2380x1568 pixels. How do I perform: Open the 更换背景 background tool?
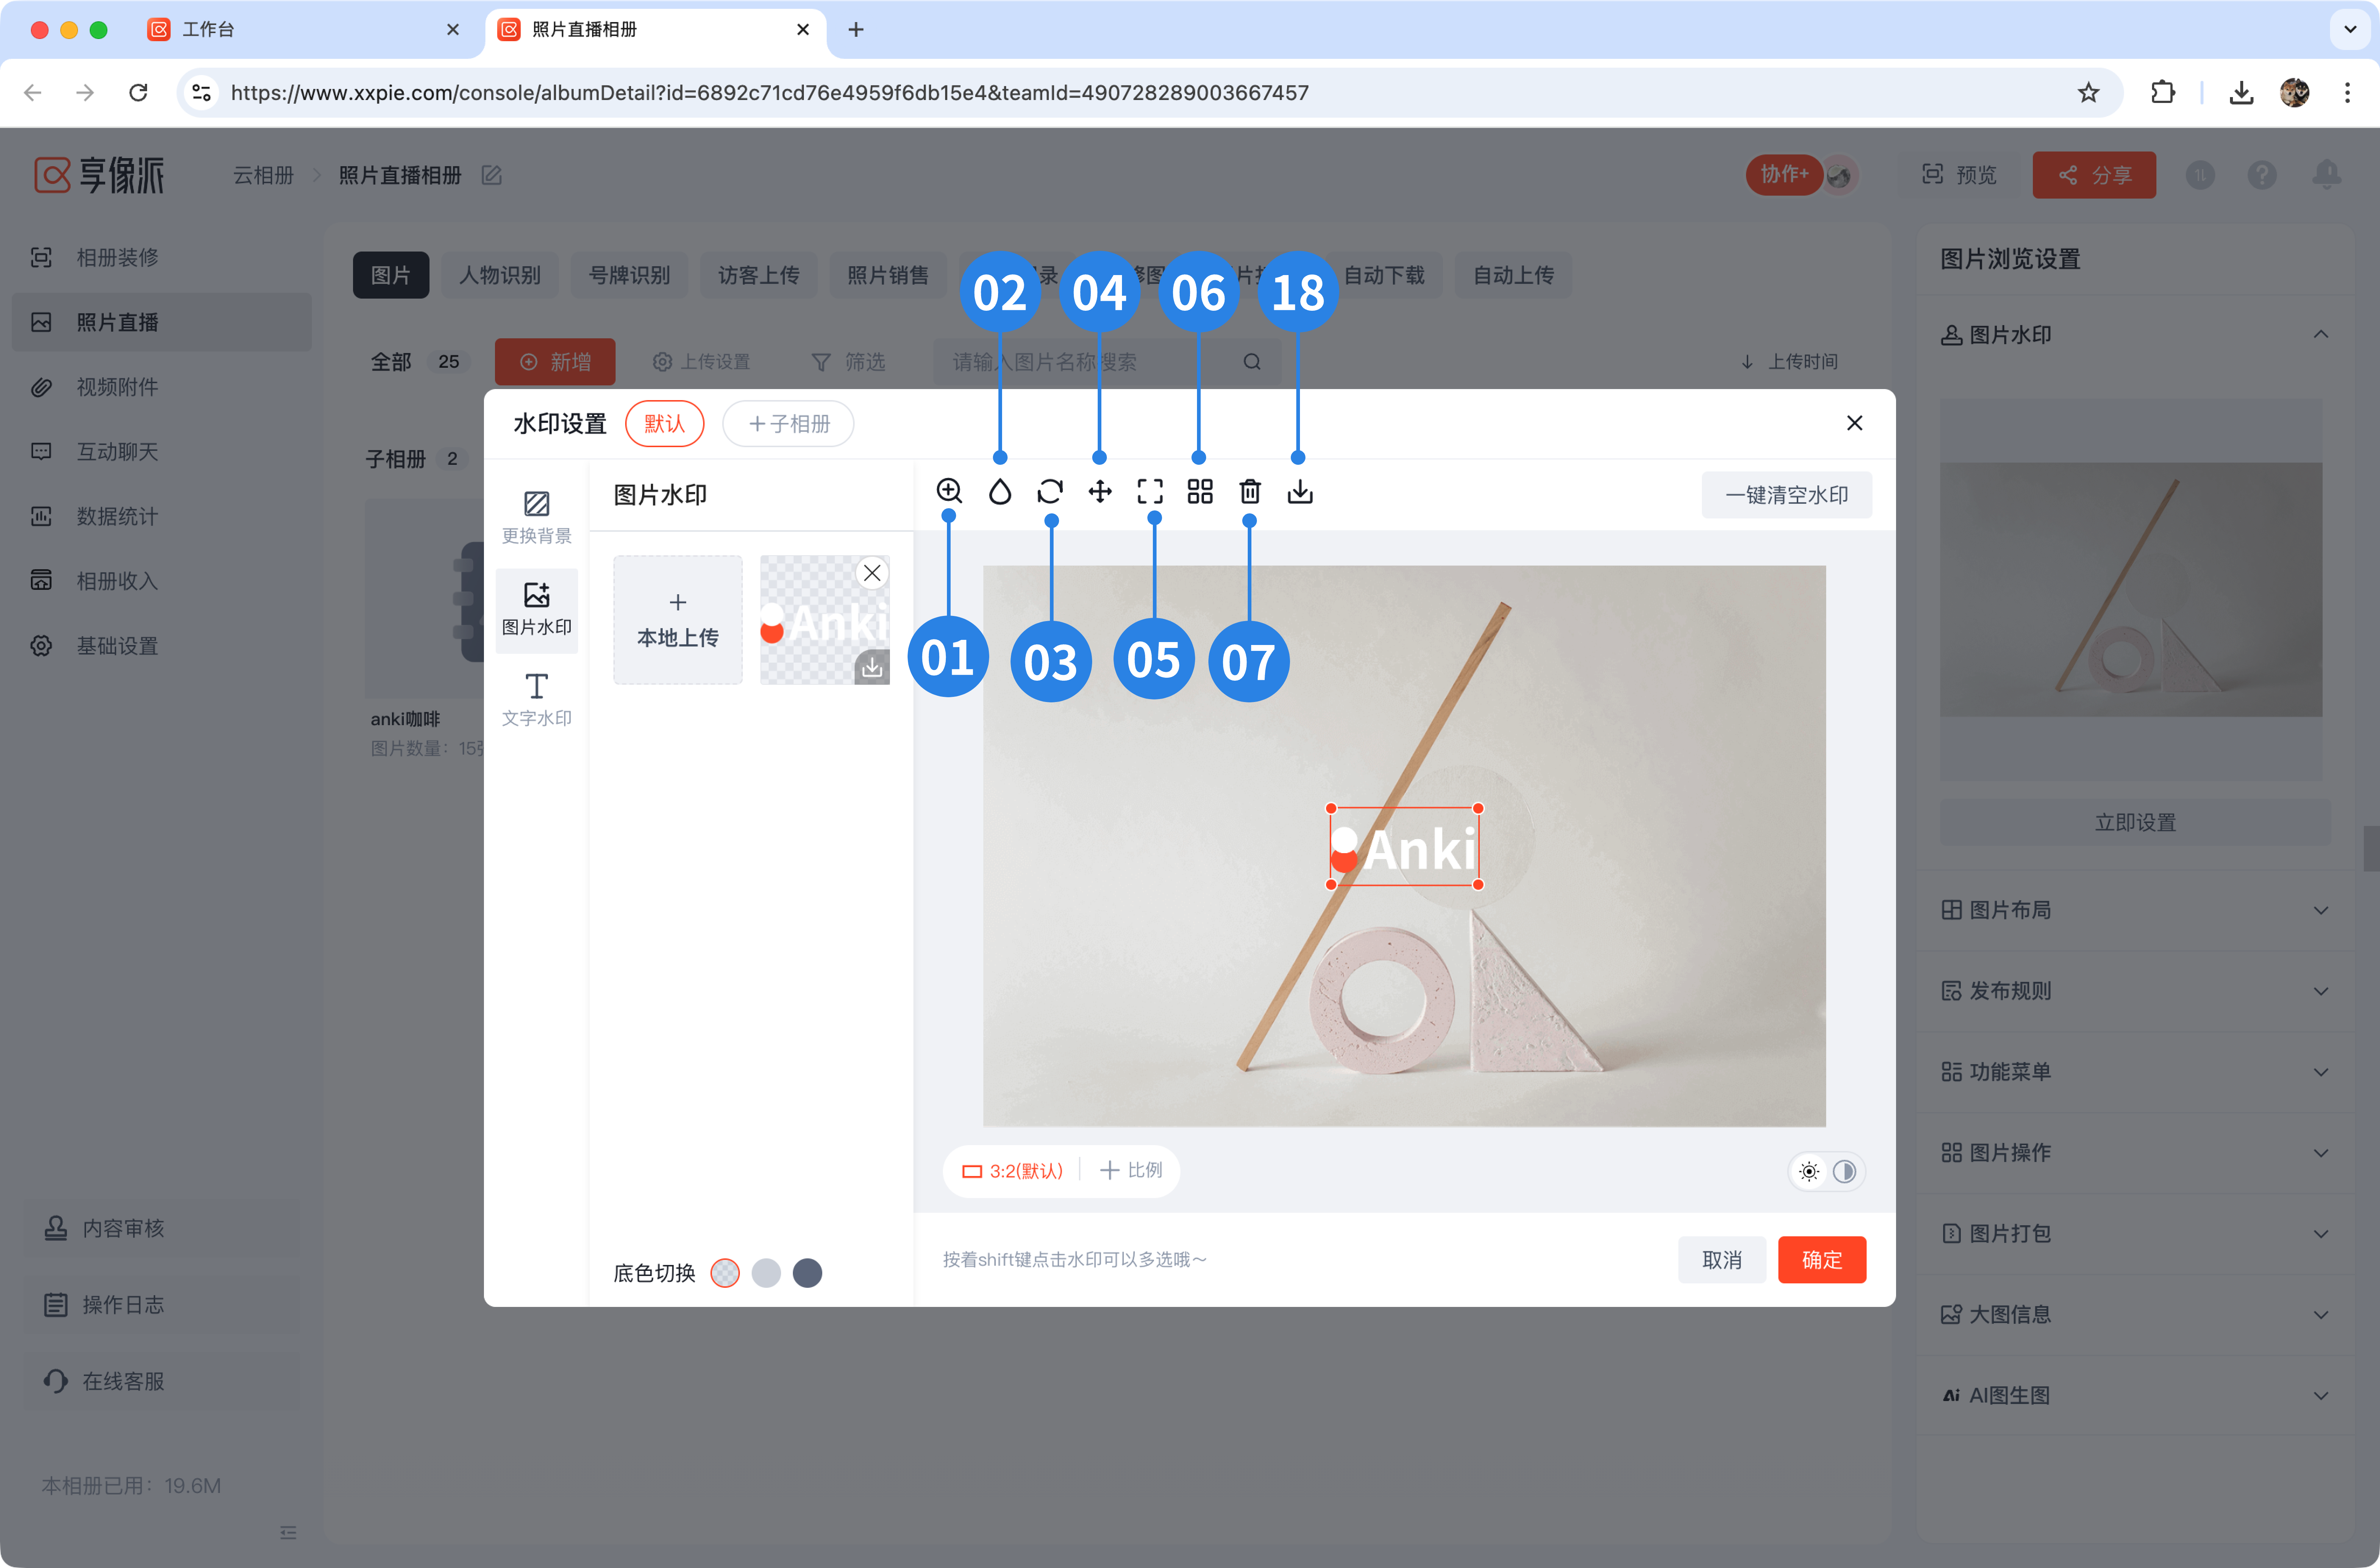pyautogui.click(x=537, y=517)
